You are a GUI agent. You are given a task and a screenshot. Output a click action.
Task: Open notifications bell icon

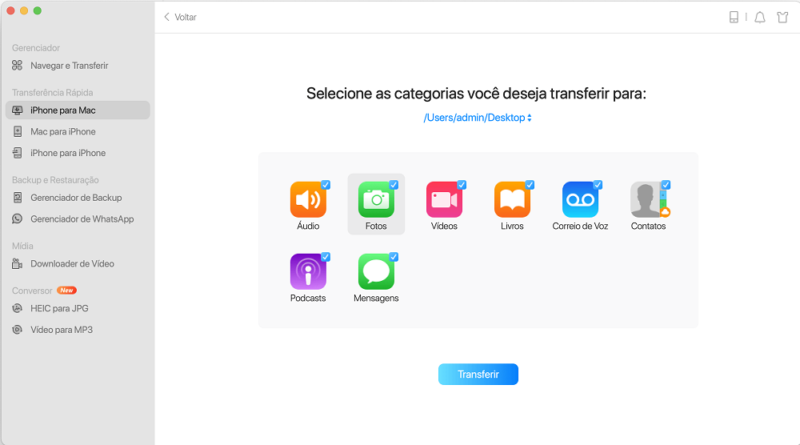coord(760,18)
